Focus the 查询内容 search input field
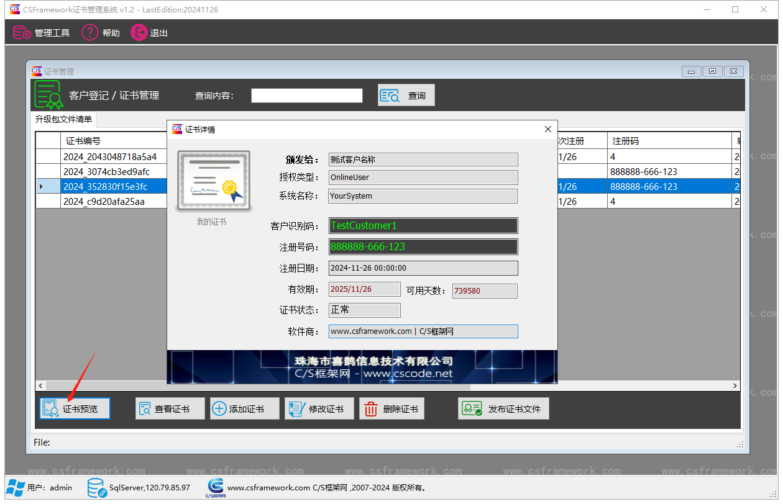The width and height of the screenshot is (783, 504). tap(306, 95)
